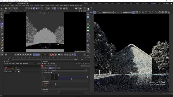Click Redshift refresh render icon

point(98,12)
